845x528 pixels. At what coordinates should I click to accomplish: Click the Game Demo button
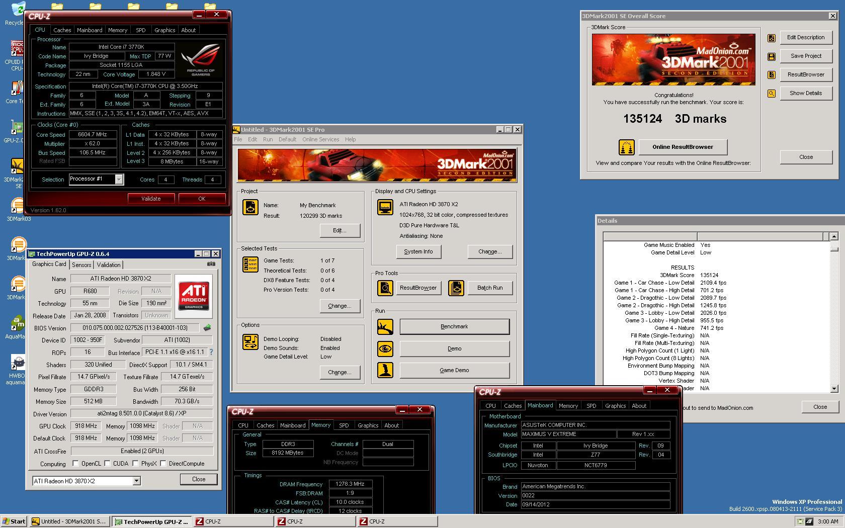coord(454,370)
